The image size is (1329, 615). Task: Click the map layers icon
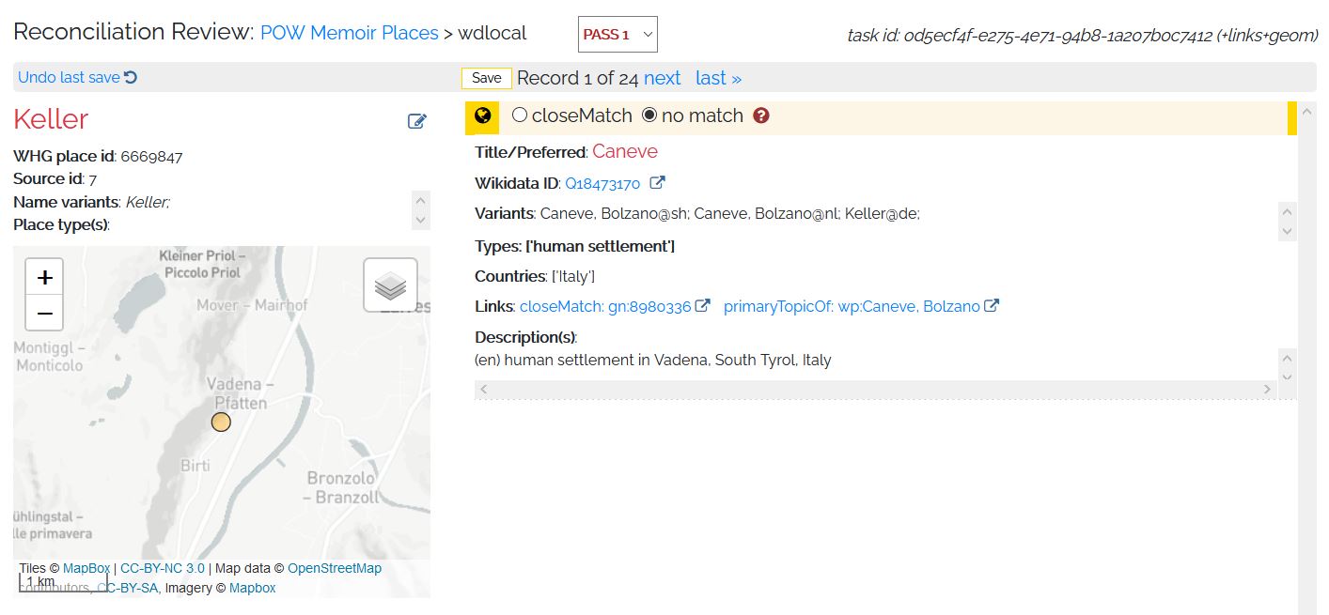pos(390,285)
